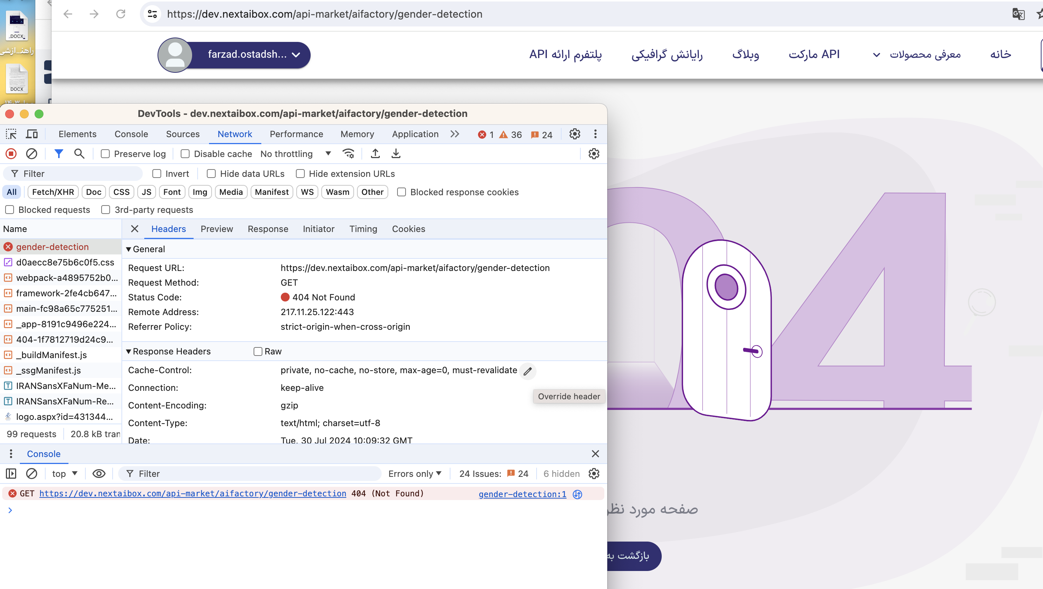Open the Sources panel tab
Screen dimensions: 1043x589
click(183, 134)
